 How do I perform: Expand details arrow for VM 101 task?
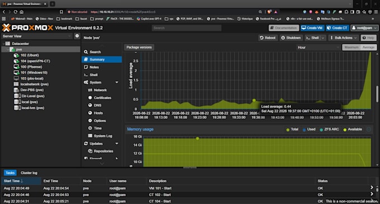(372, 187)
